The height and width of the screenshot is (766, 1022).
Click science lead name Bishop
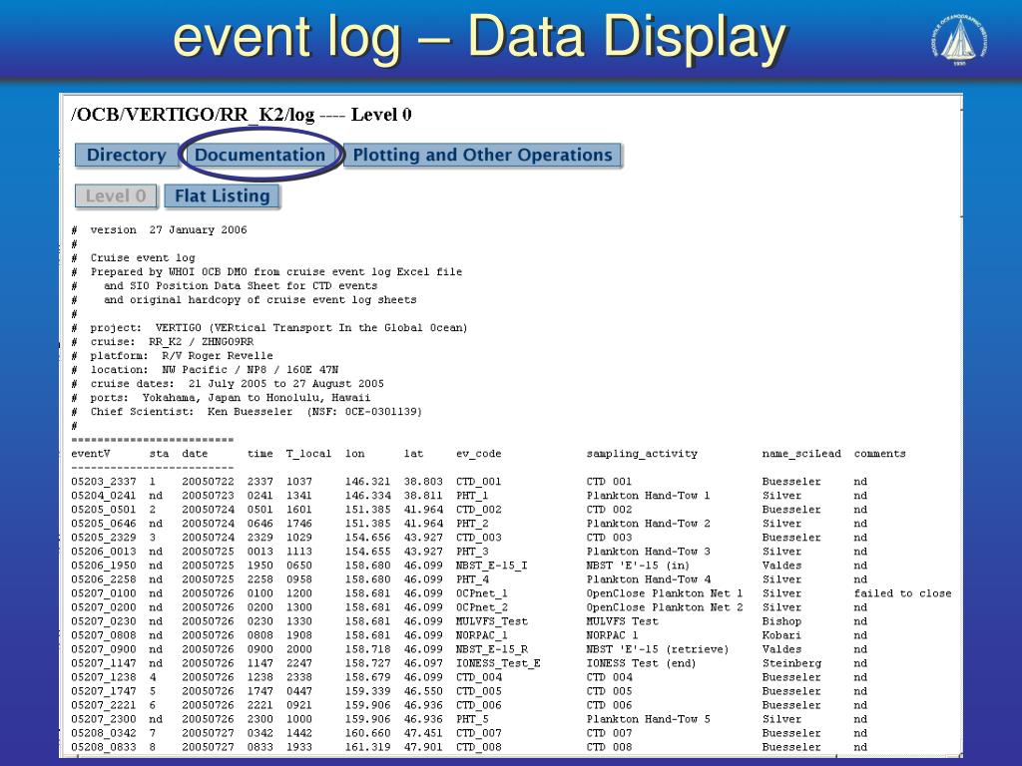tap(782, 621)
